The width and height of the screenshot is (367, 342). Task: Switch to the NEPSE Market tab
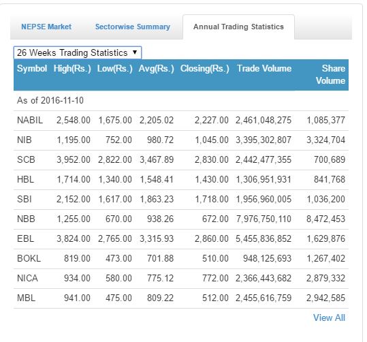point(46,27)
